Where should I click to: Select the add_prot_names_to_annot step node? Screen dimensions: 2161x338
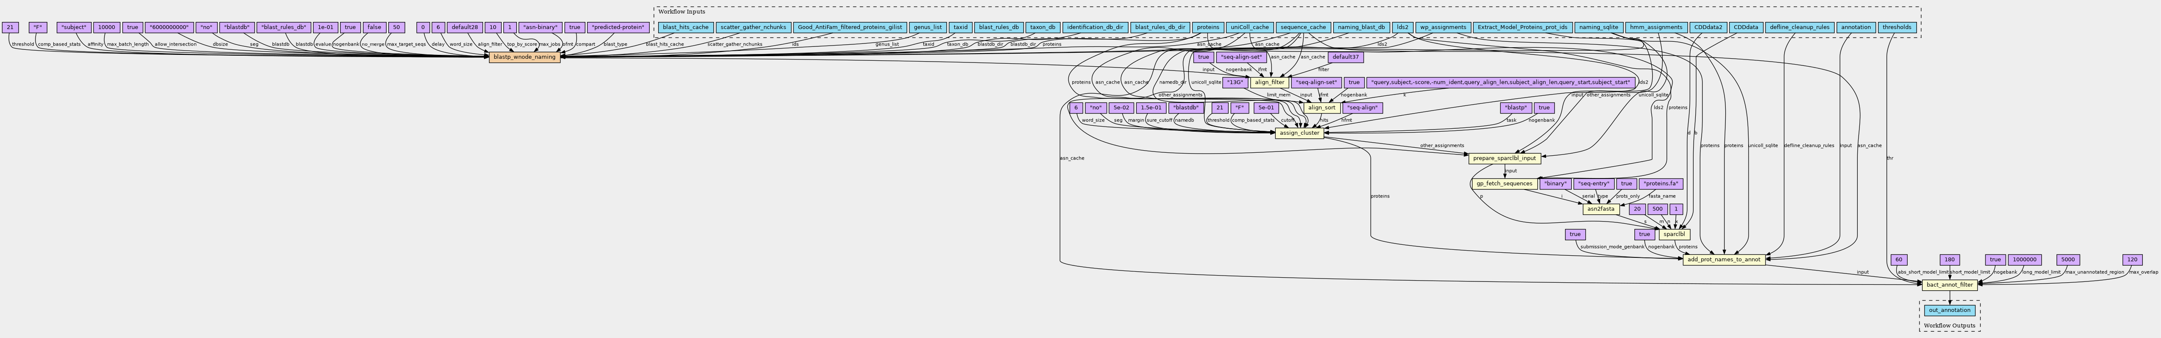1723,260
